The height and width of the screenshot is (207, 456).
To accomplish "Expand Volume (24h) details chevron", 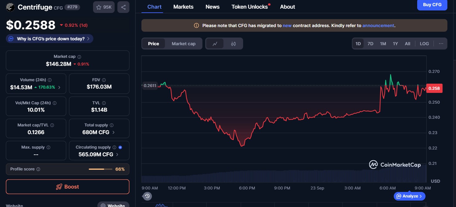I will pos(59,87).
